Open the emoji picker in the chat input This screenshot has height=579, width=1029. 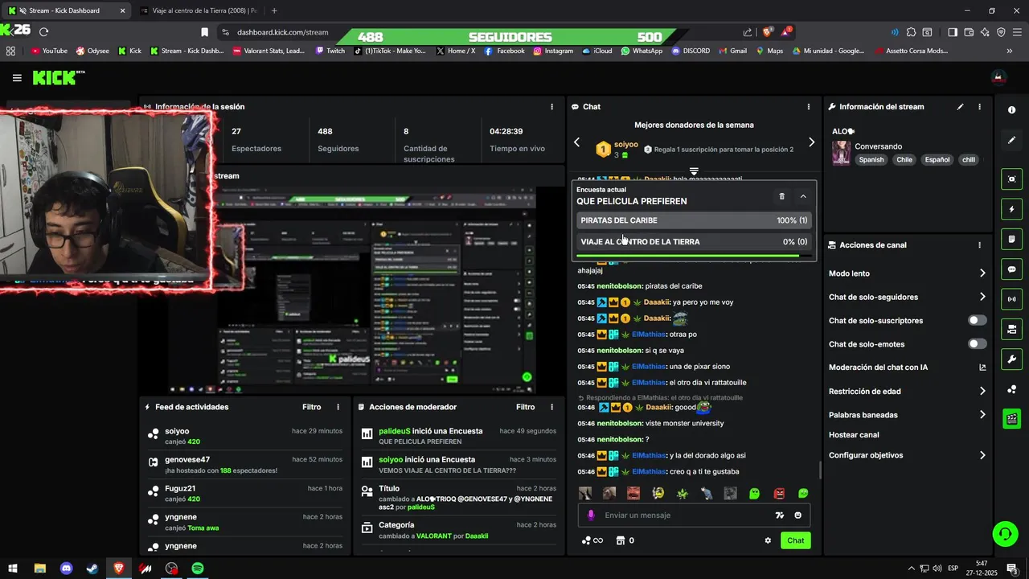[797, 515]
